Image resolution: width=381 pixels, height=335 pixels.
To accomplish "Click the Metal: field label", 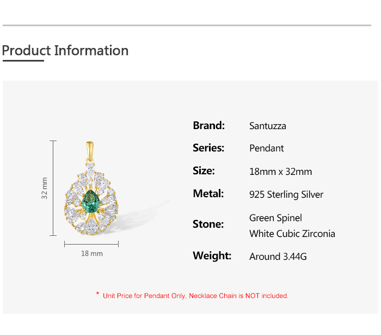I will (x=208, y=193).
